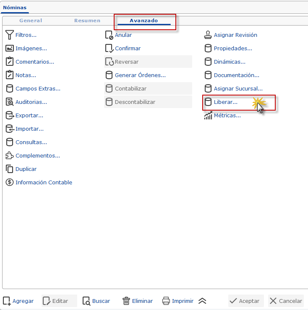Click the Documentación database icon
308x310 pixels.
click(x=208, y=75)
